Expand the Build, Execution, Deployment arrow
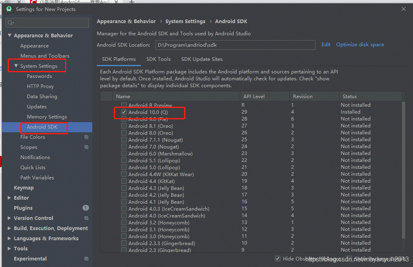 (x=9, y=228)
